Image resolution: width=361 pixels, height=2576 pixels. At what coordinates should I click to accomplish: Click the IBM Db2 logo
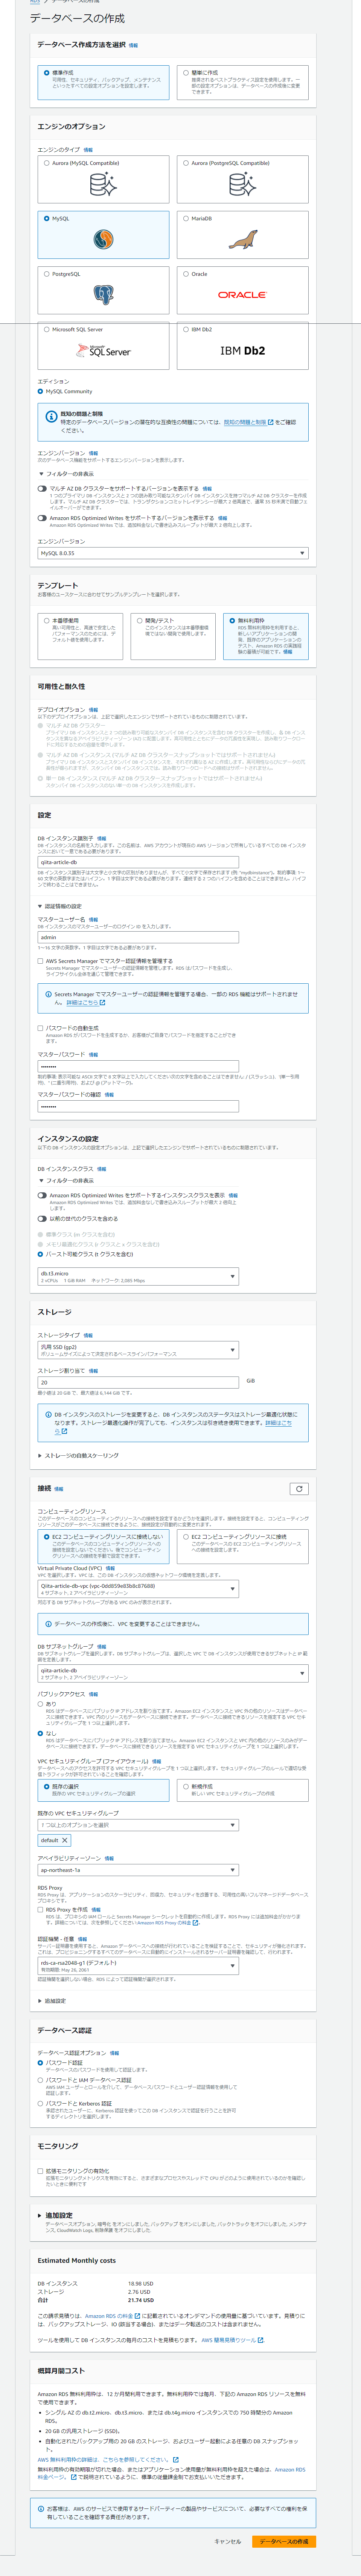pos(242,351)
